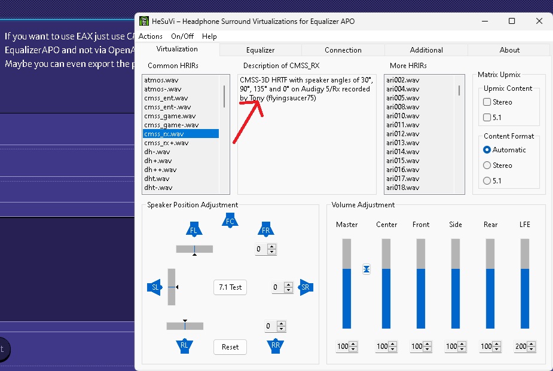Select ari002.wav in More HRIRs
The width and height of the screenshot is (553, 371).
[419, 80]
